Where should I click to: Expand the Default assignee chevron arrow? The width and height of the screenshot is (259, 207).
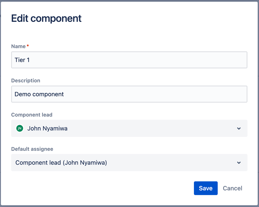[x=239, y=163]
